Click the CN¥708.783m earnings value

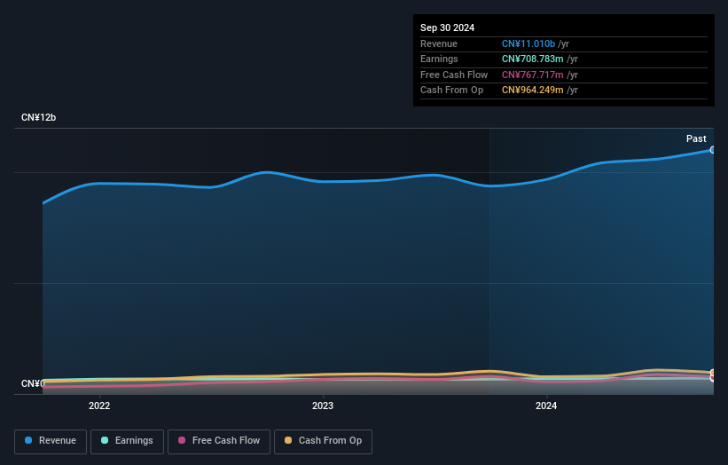[533, 59]
